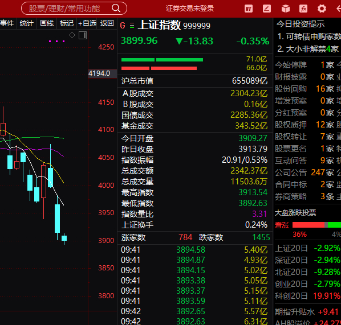Select the tick row priced 3894.58
This screenshot has width=341, height=325.
click(194, 250)
